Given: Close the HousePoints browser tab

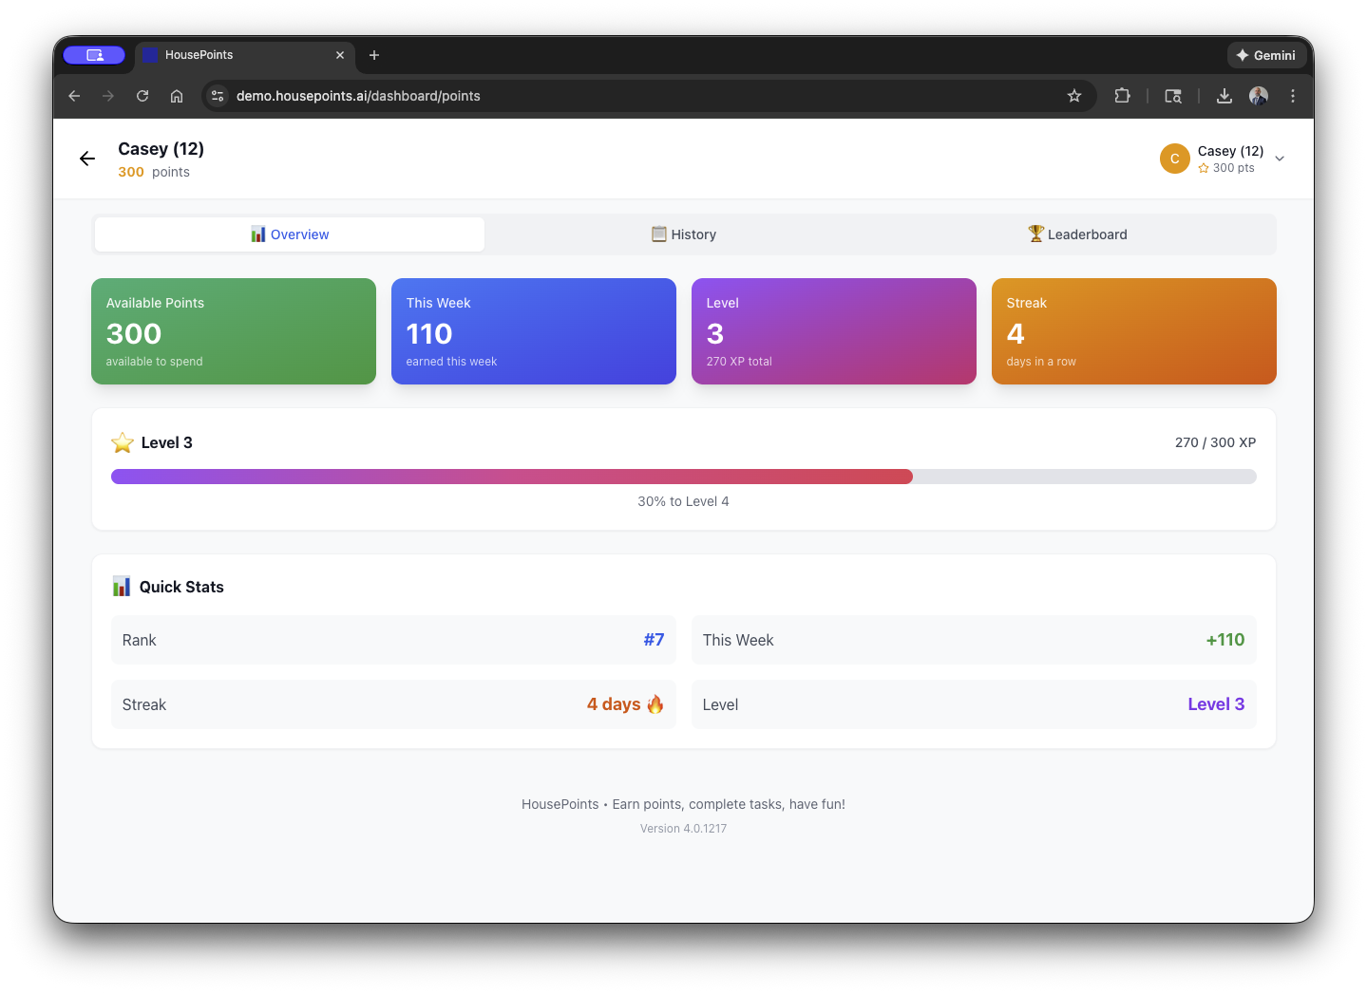Looking at the screenshot, I should pyautogui.click(x=340, y=55).
